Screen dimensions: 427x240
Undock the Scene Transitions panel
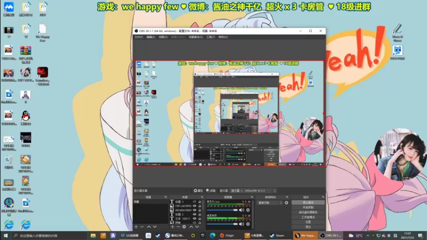(287, 197)
